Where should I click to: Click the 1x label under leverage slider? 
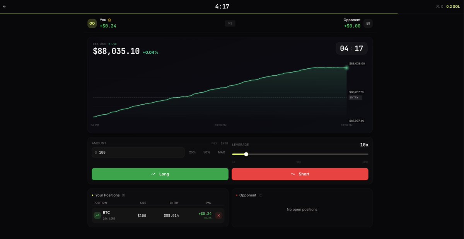(233, 162)
